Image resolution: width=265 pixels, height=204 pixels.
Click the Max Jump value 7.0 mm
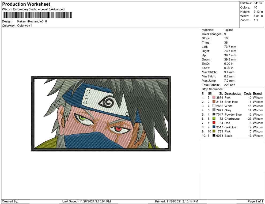coord(229,81)
